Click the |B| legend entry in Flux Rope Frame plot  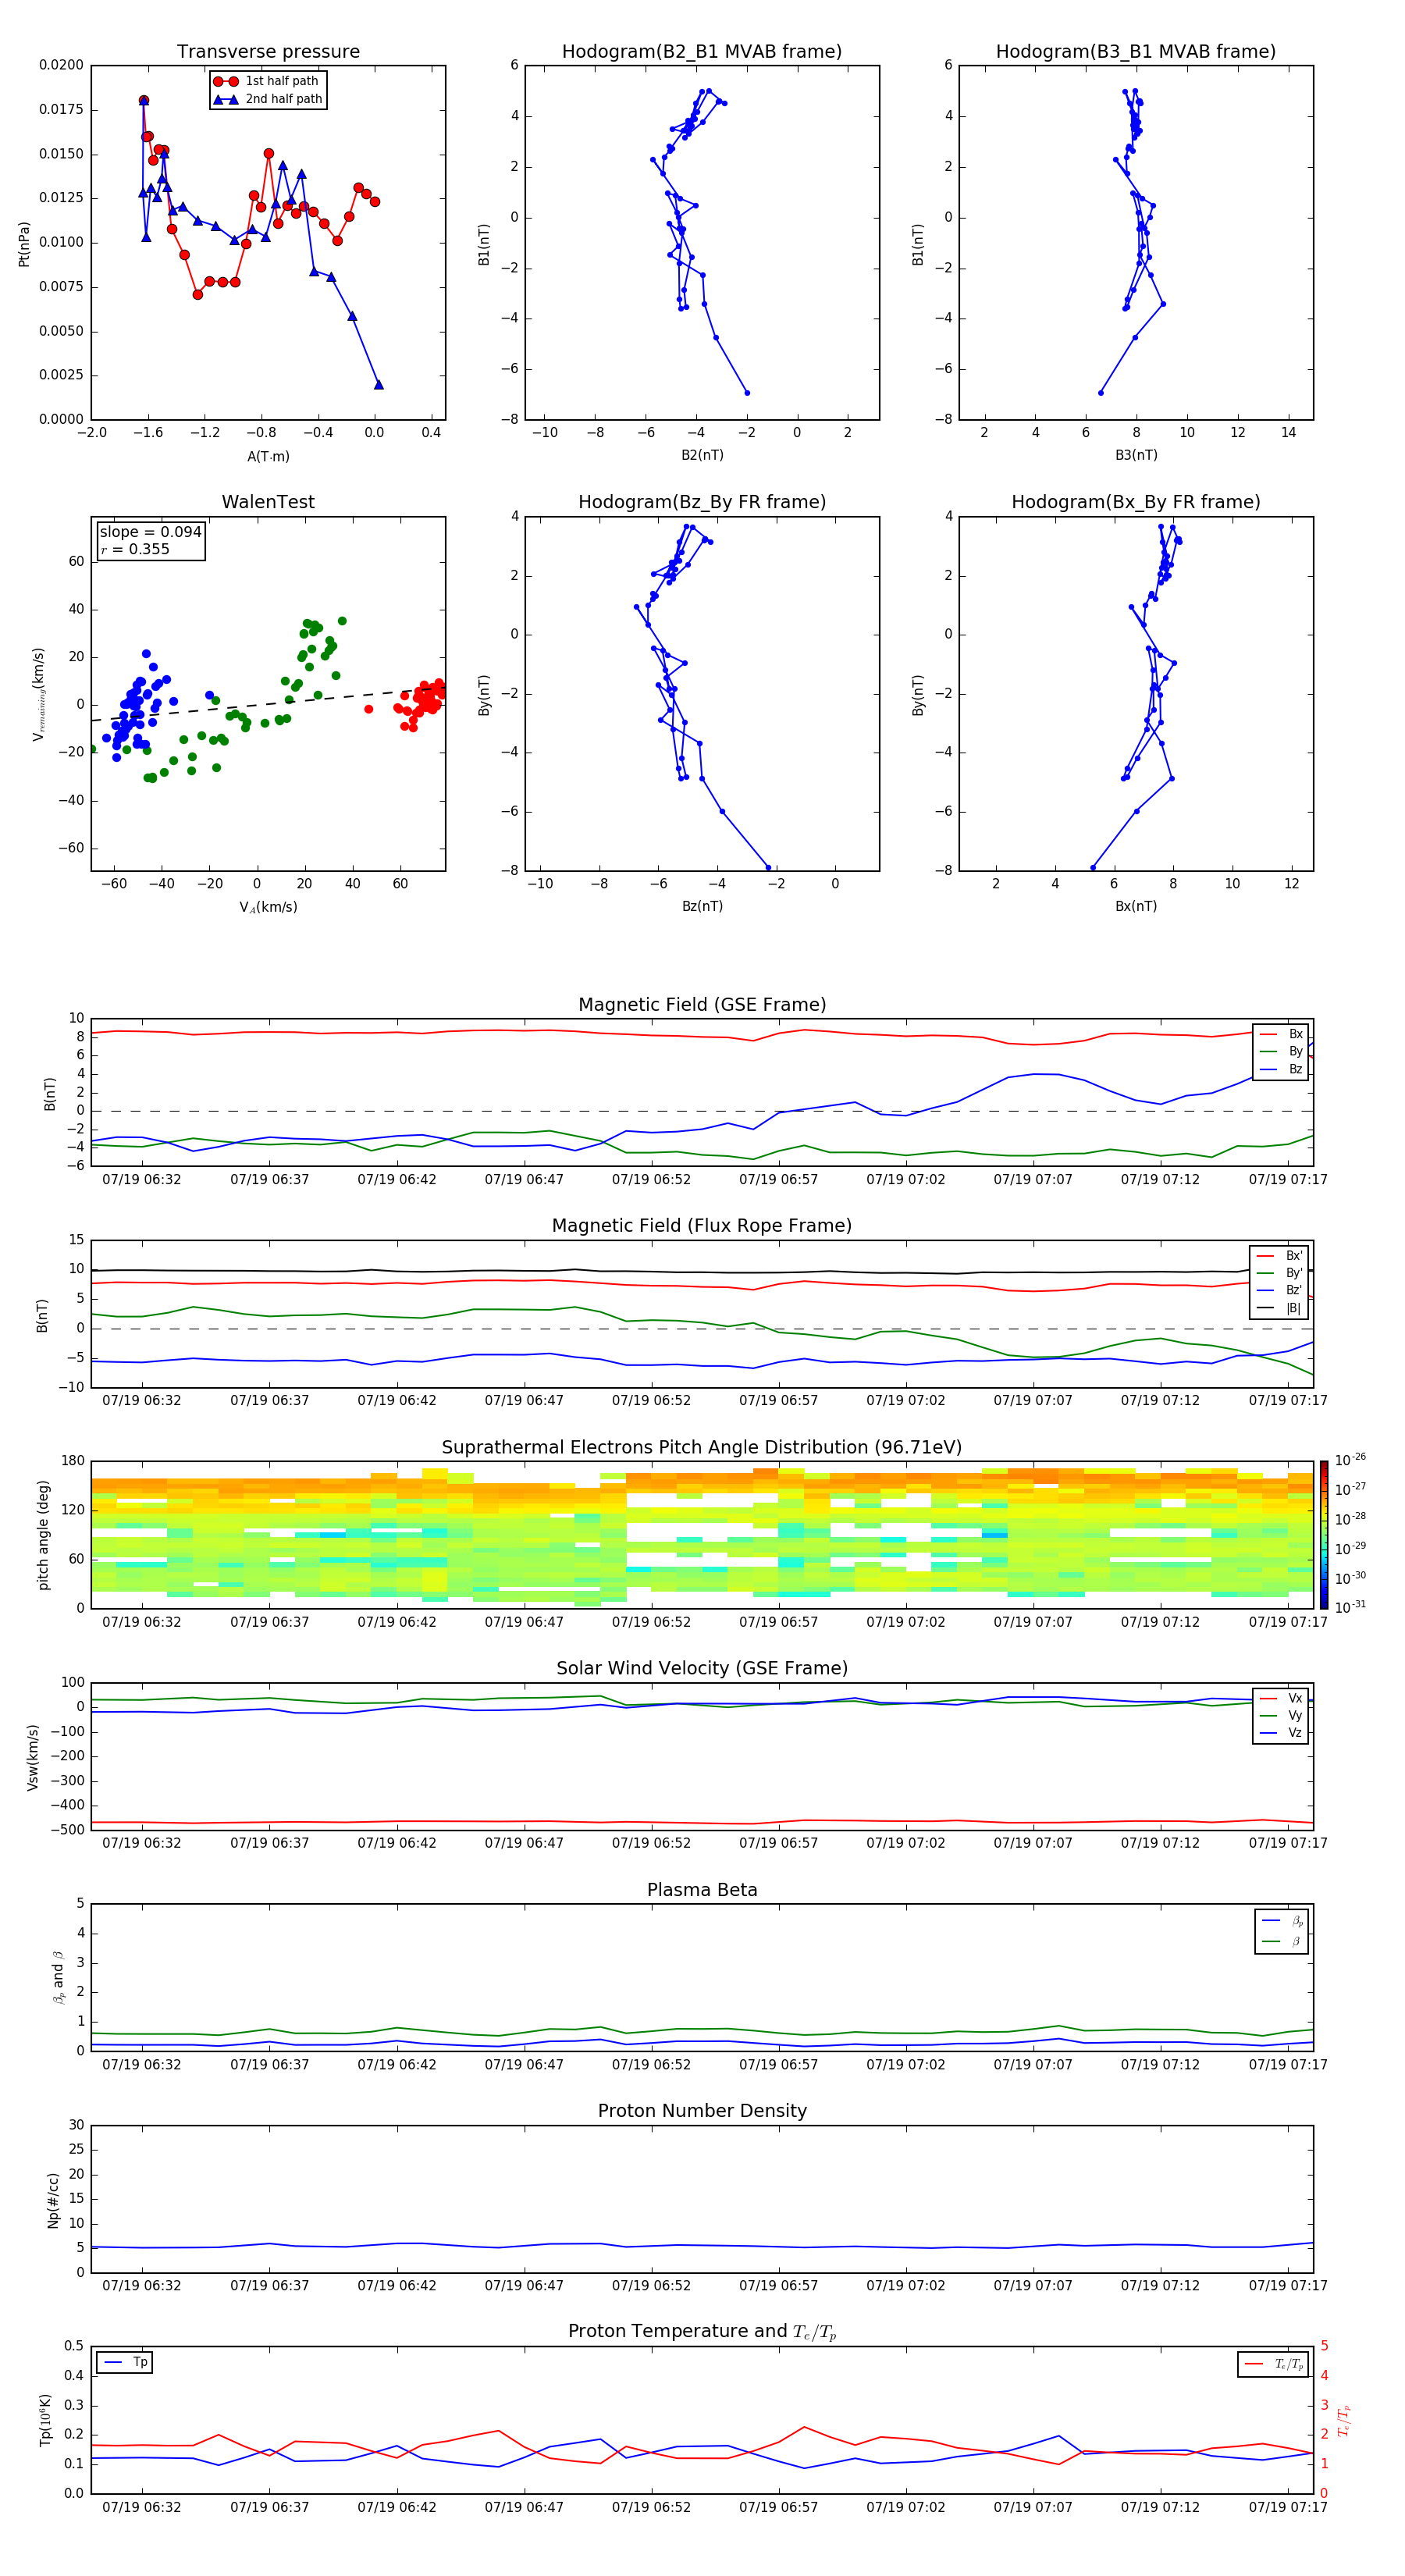click(1279, 1308)
